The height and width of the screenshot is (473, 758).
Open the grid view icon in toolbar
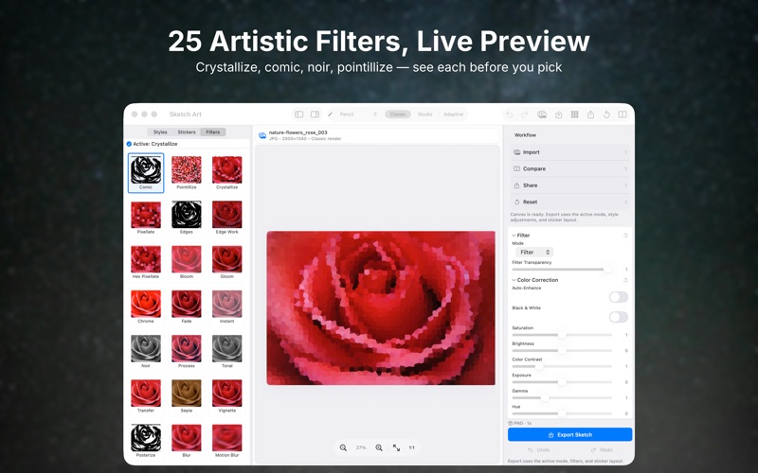pos(574,114)
